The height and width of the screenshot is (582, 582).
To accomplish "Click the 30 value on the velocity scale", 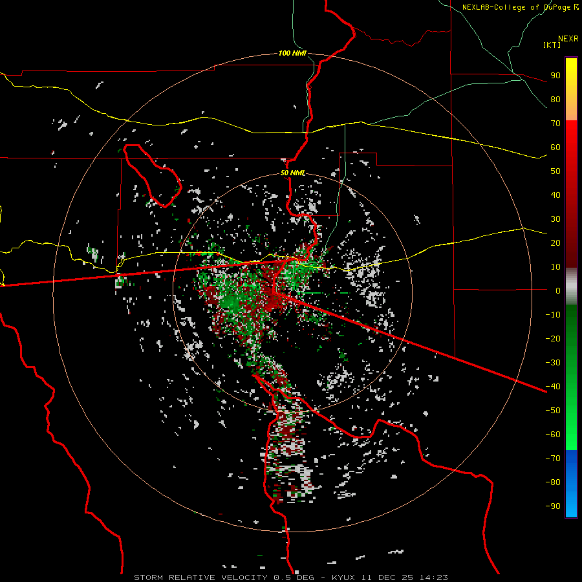I will 555,219.
